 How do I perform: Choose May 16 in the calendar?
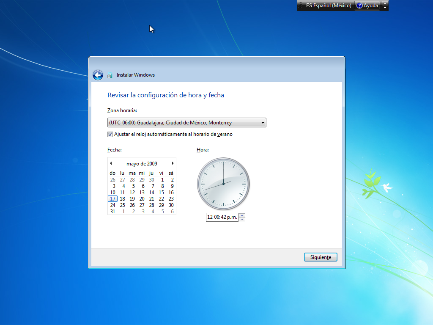click(x=171, y=193)
